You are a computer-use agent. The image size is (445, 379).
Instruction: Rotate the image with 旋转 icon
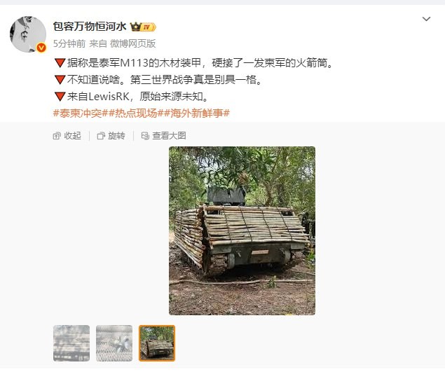[x=101, y=136]
